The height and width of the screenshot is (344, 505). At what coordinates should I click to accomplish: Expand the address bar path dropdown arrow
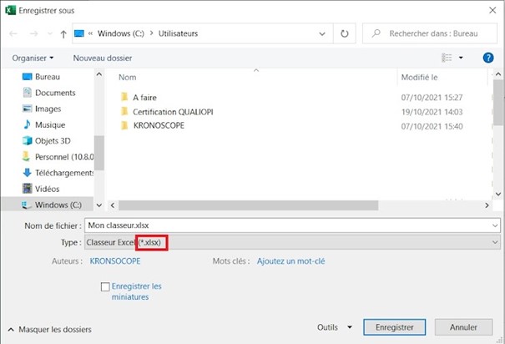click(x=322, y=34)
